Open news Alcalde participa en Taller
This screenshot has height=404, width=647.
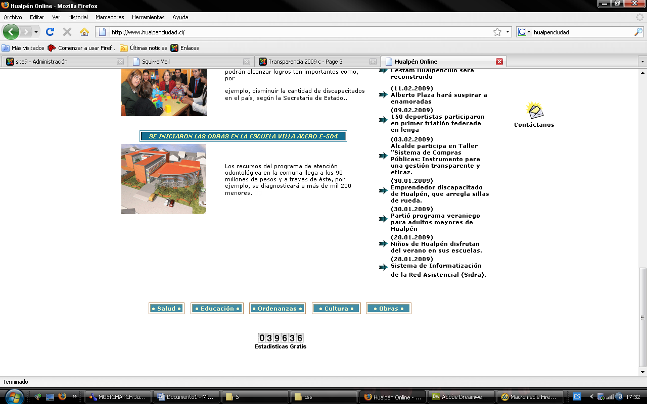(435, 159)
